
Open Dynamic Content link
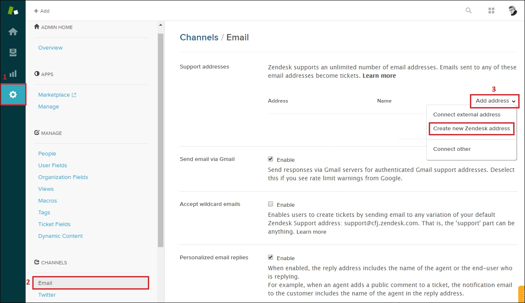(x=60, y=236)
